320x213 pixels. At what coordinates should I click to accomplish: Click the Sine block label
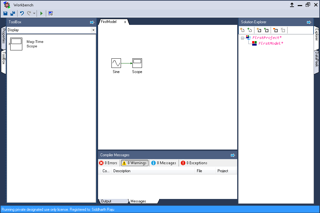click(x=116, y=72)
